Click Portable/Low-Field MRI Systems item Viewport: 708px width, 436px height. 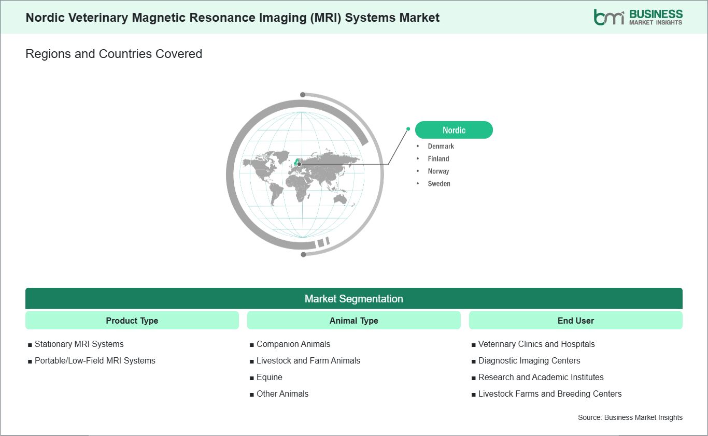(95, 360)
